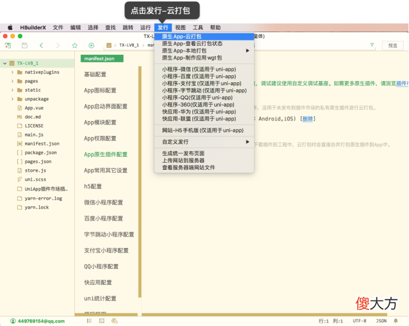Open the 运行 menu
The height and width of the screenshot is (326, 409).
(145, 27)
